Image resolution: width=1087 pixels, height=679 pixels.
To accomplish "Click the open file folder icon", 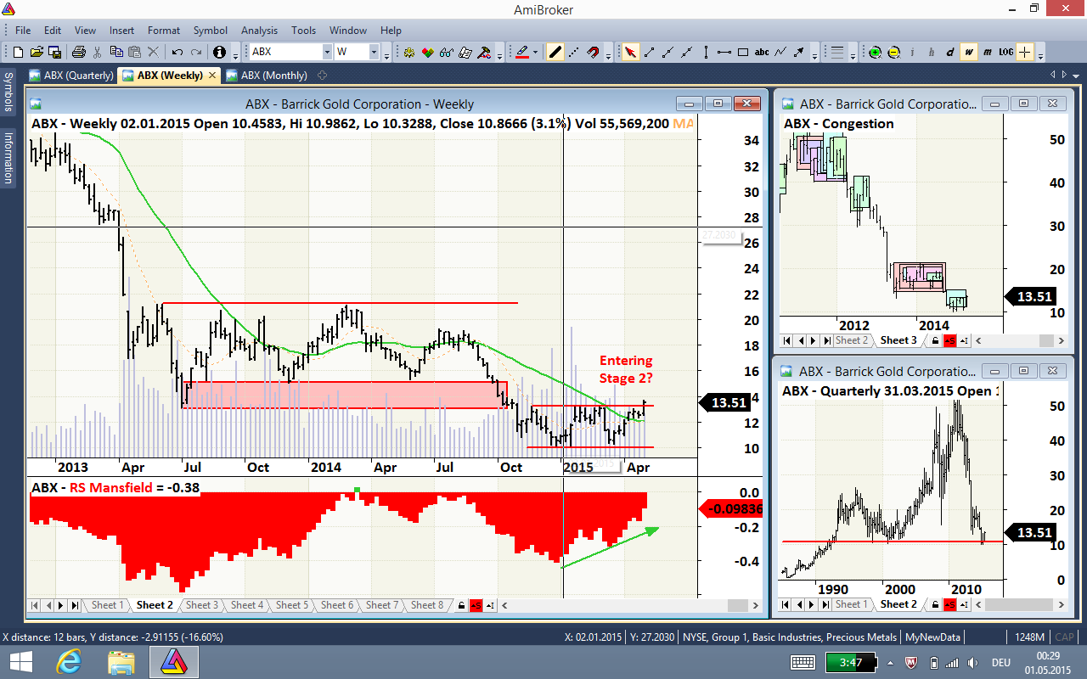I will (37, 52).
